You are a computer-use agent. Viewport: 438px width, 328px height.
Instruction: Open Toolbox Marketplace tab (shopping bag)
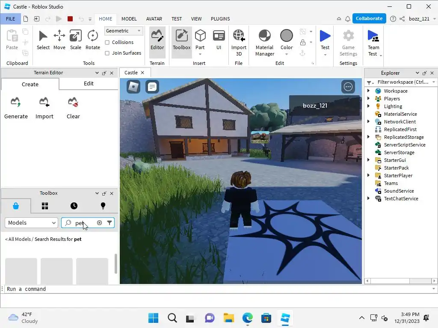tap(16, 206)
